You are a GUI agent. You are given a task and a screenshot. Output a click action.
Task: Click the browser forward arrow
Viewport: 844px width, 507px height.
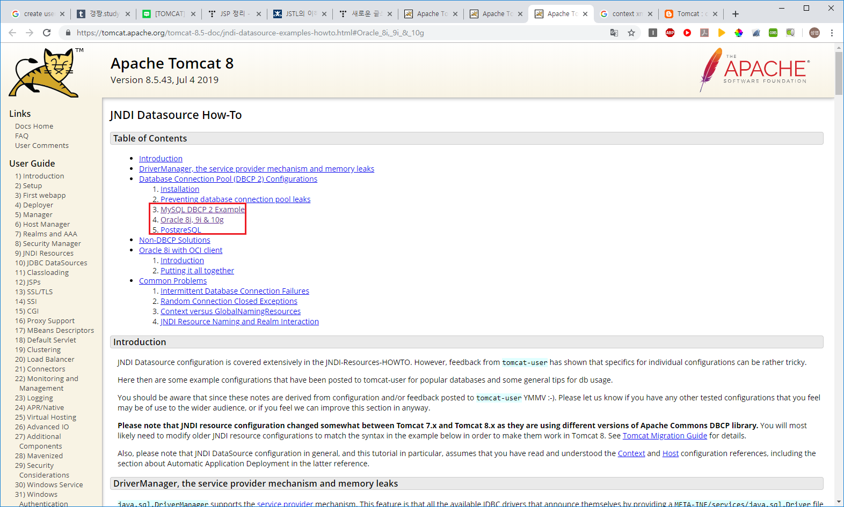[x=30, y=33]
